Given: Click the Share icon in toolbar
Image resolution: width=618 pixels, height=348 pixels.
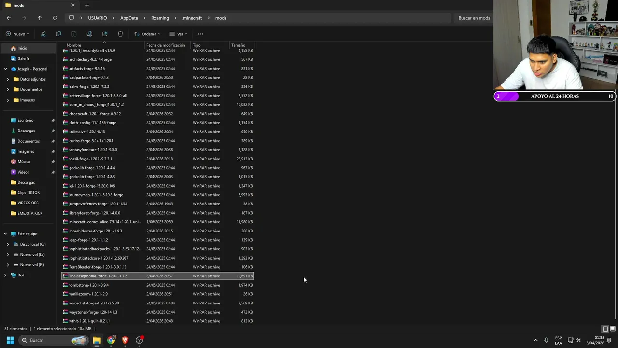Looking at the screenshot, I should click(x=105, y=34).
